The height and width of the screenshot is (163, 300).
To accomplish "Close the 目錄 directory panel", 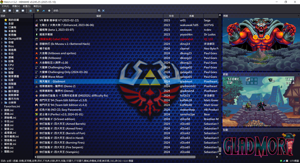I will click(x=32, y=16).
